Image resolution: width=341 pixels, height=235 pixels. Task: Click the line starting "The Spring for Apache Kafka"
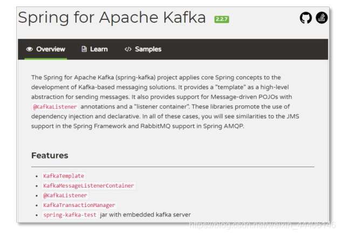[x=156, y=78]
